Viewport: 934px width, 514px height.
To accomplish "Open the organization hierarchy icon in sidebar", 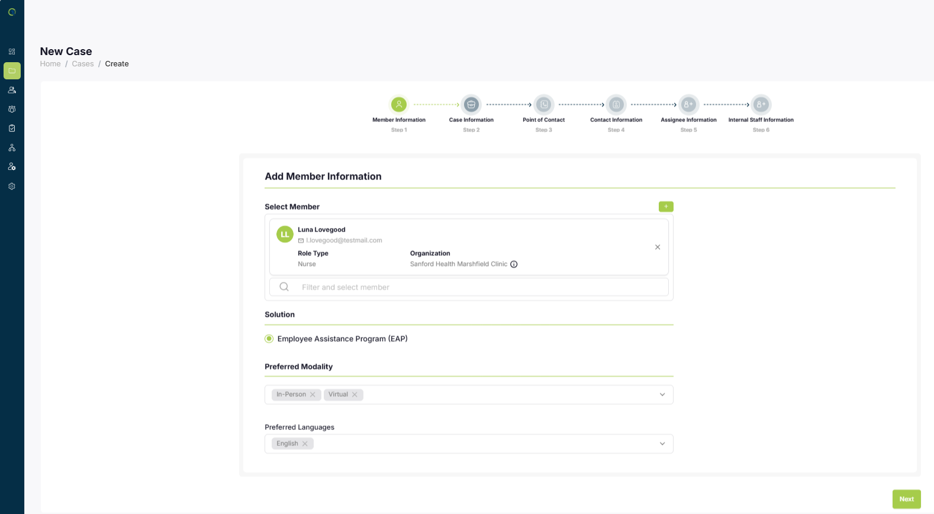I will pyautogui.click(x=12, y=147).
